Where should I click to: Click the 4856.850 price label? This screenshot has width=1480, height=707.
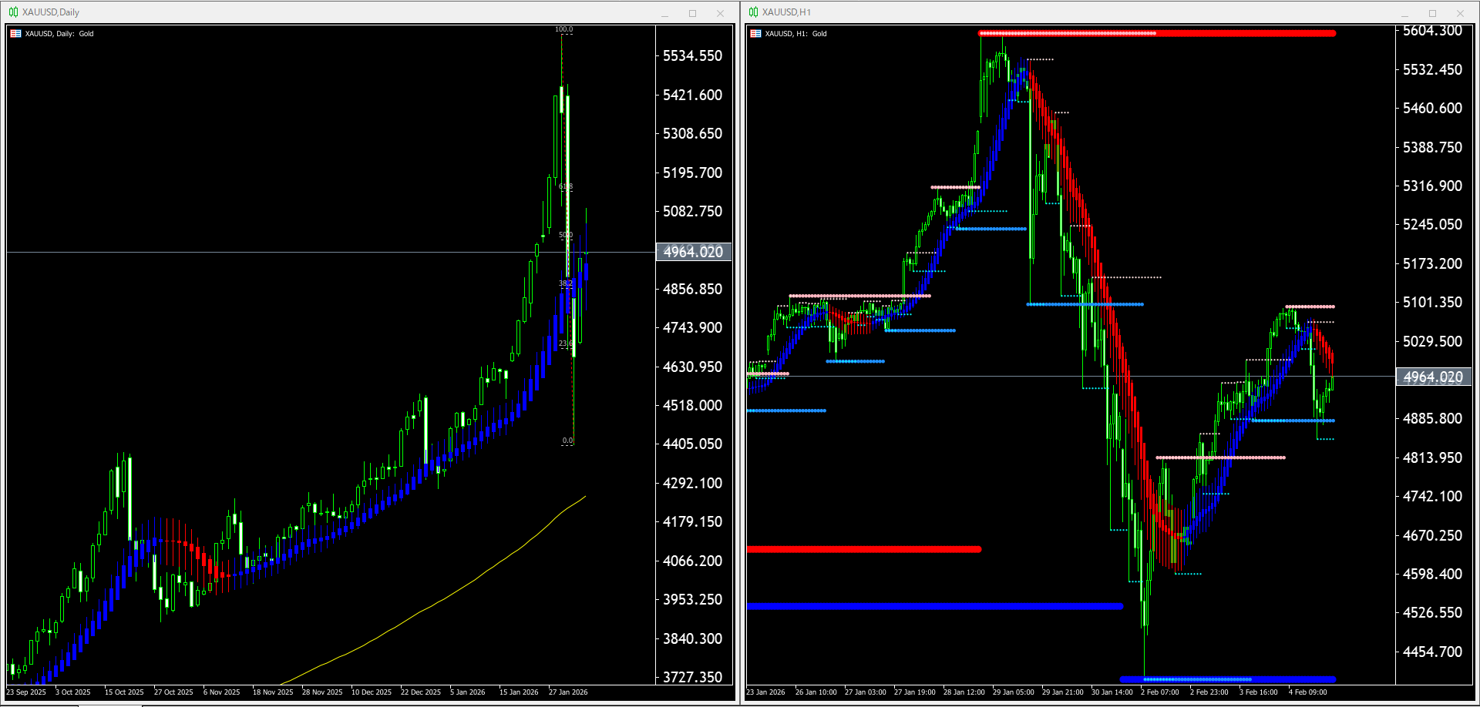click(692, 289)
